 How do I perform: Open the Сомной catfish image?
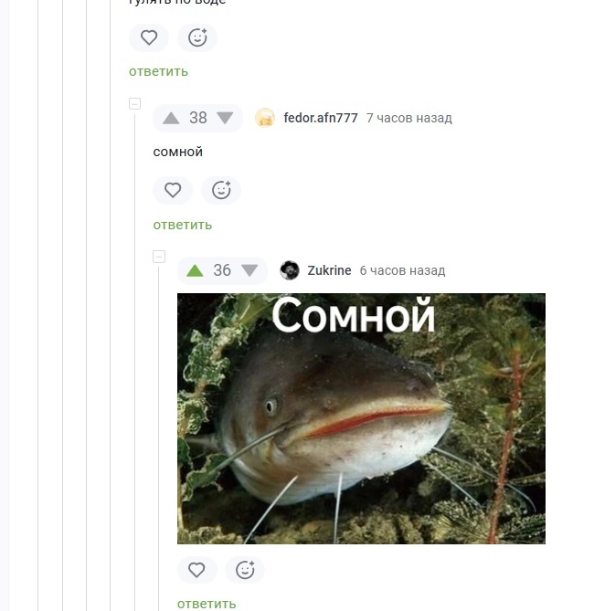[x=361, y=418]
